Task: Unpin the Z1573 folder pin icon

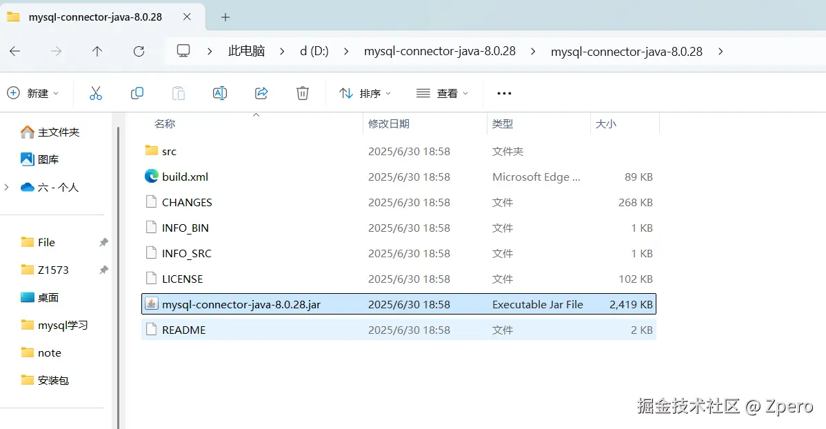Action: point(104,270)
